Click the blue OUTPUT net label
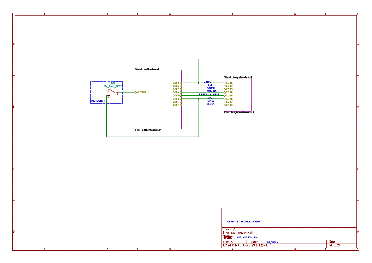 pyautogui.click(x=208, y=82)
